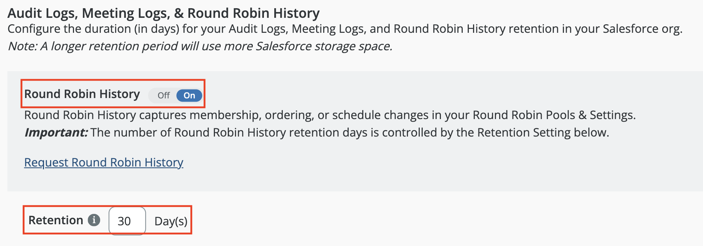Open the Request Round Robin History link
Image resolution: width=703 pixels, height=246 pixels.
tap(104, 163)
